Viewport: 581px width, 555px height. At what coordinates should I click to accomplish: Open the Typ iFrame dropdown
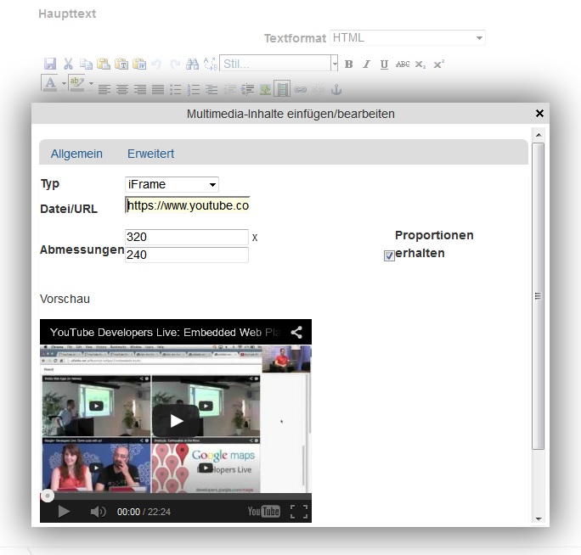(x=172, y=184)
